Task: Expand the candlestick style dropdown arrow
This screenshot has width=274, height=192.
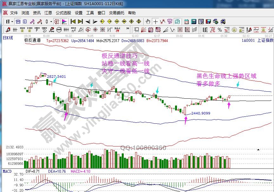Action: pos(51,22)
